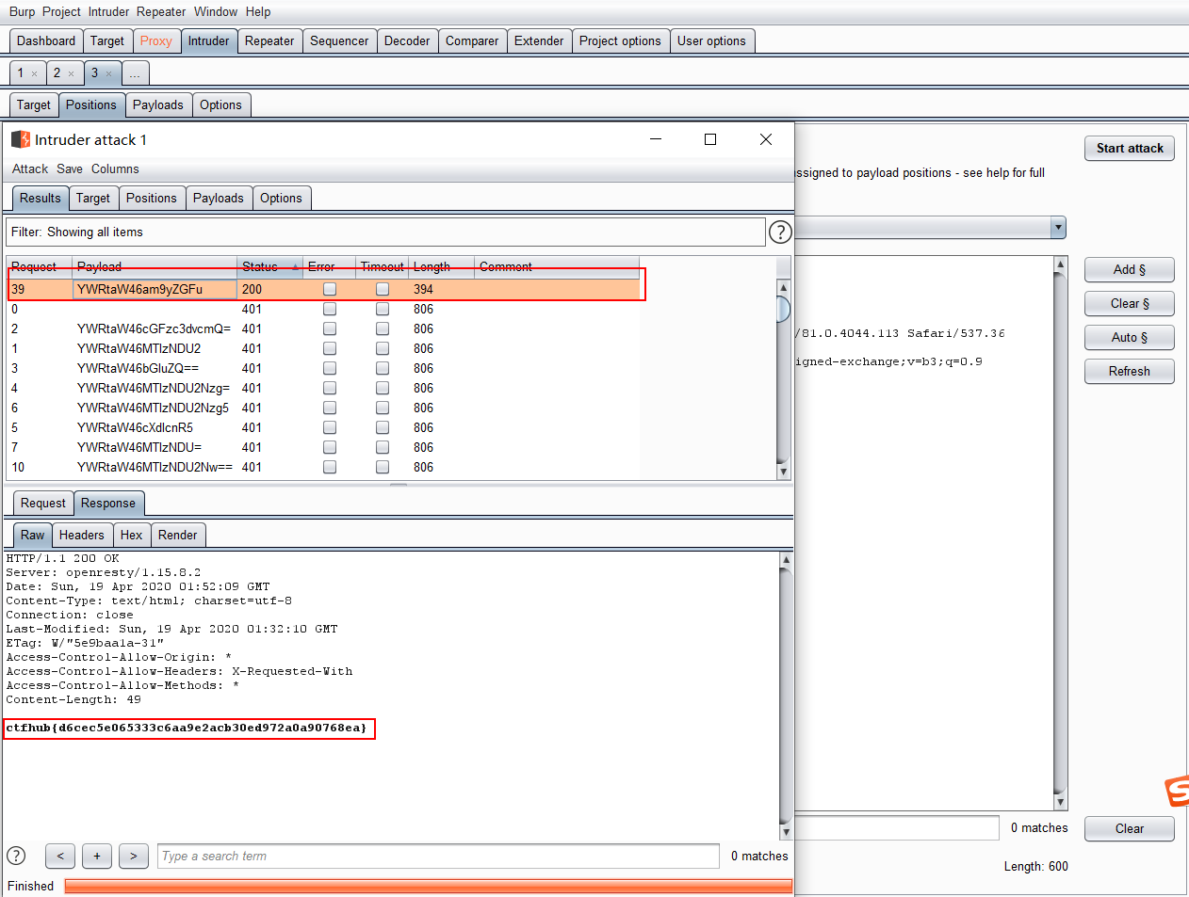Click scroll up arrow of main request editor
The image size is (1189, 897).
point(1060,264)
